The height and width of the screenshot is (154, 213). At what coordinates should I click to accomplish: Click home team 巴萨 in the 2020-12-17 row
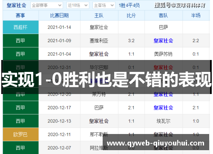(99, 108)
